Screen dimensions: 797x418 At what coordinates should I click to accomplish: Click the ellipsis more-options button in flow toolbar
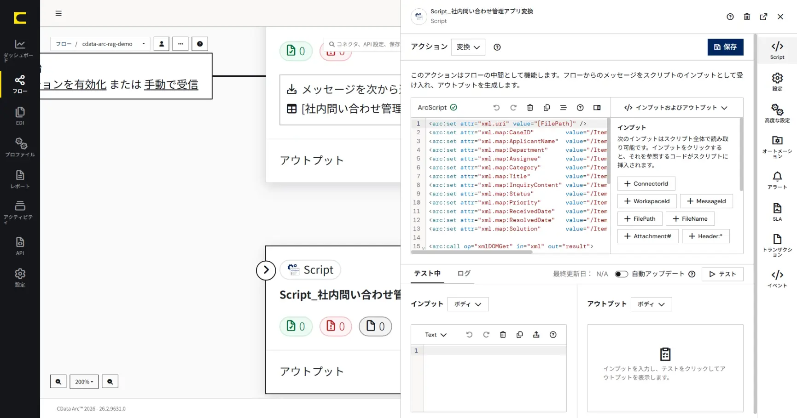tap(180, 44)
